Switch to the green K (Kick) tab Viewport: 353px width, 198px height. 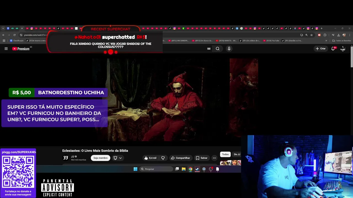pos(183,28)
